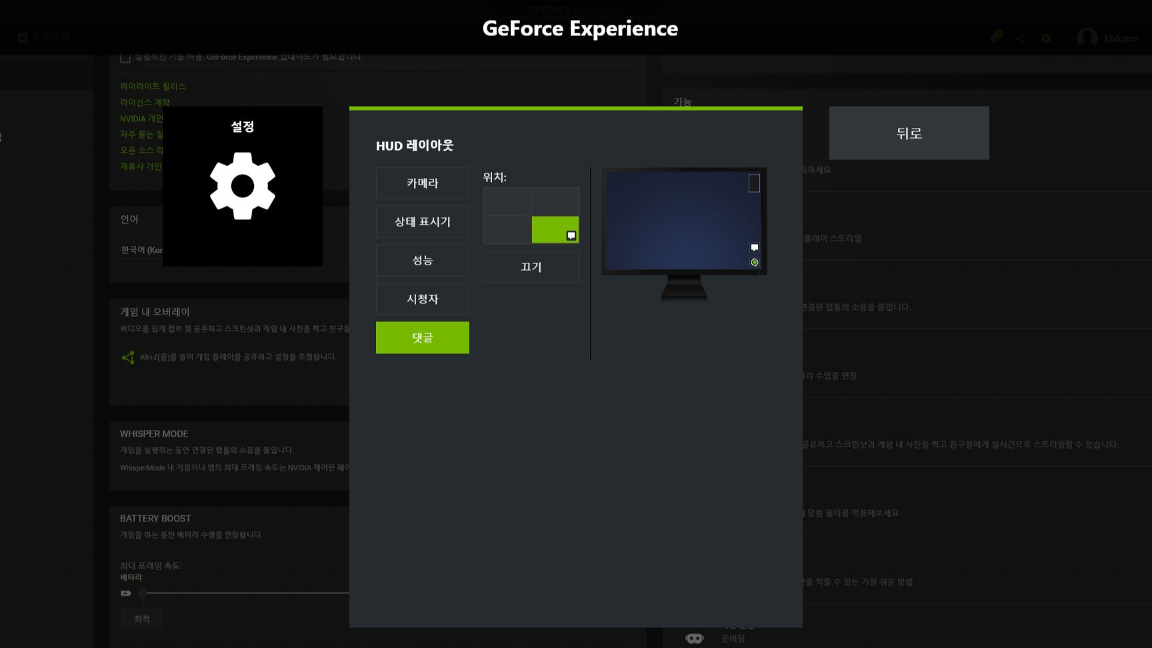Image resolution: width=1152 pixels, height=648 pixels.
Task: Turn off the comments HUD with 끄기
Action: 531,267
